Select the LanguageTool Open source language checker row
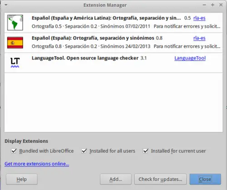The image size is (227, 190). click(x=113, y=63)
